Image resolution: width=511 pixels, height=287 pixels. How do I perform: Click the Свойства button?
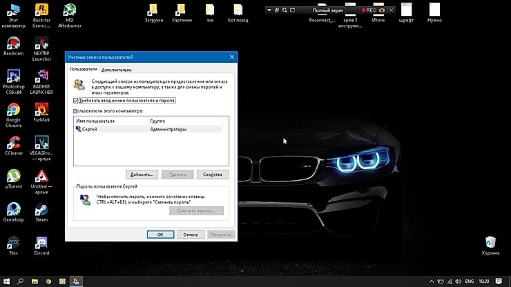coord(213,175)
